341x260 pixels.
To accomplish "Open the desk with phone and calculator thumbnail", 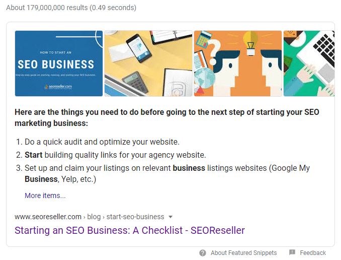I will [x=148, y=63].
